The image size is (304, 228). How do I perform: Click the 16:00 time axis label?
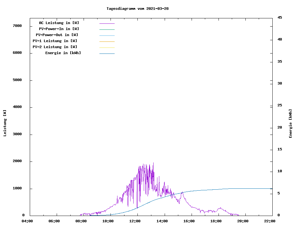189,221
